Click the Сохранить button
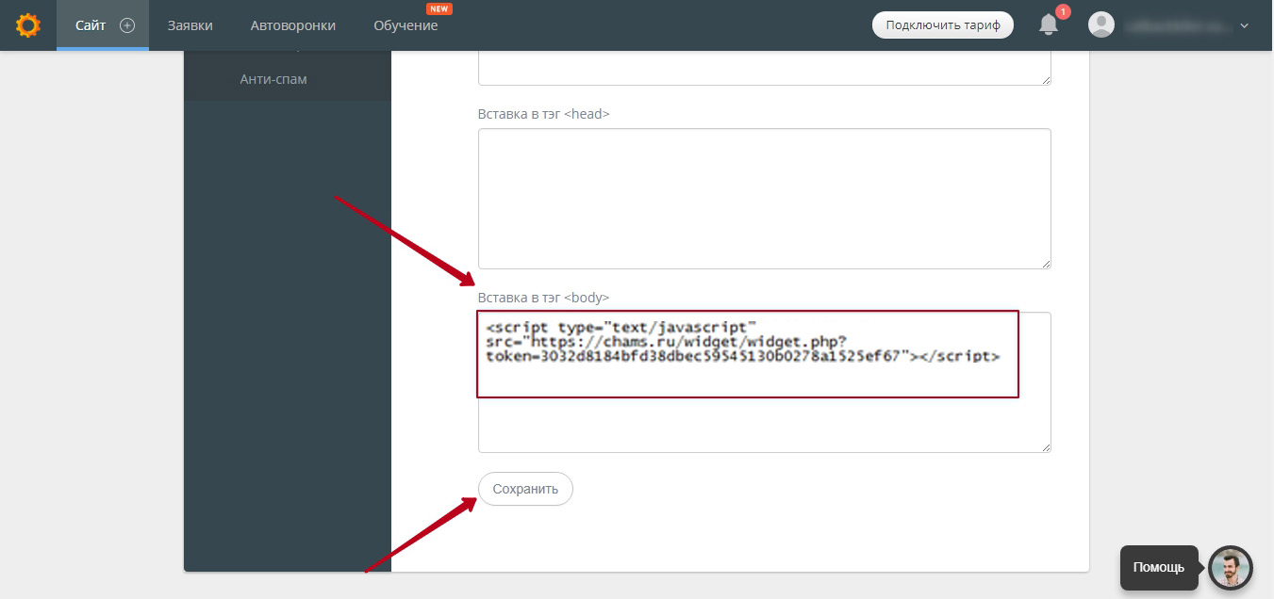This screenshot has width=1274, height=599. coord(525,489)
